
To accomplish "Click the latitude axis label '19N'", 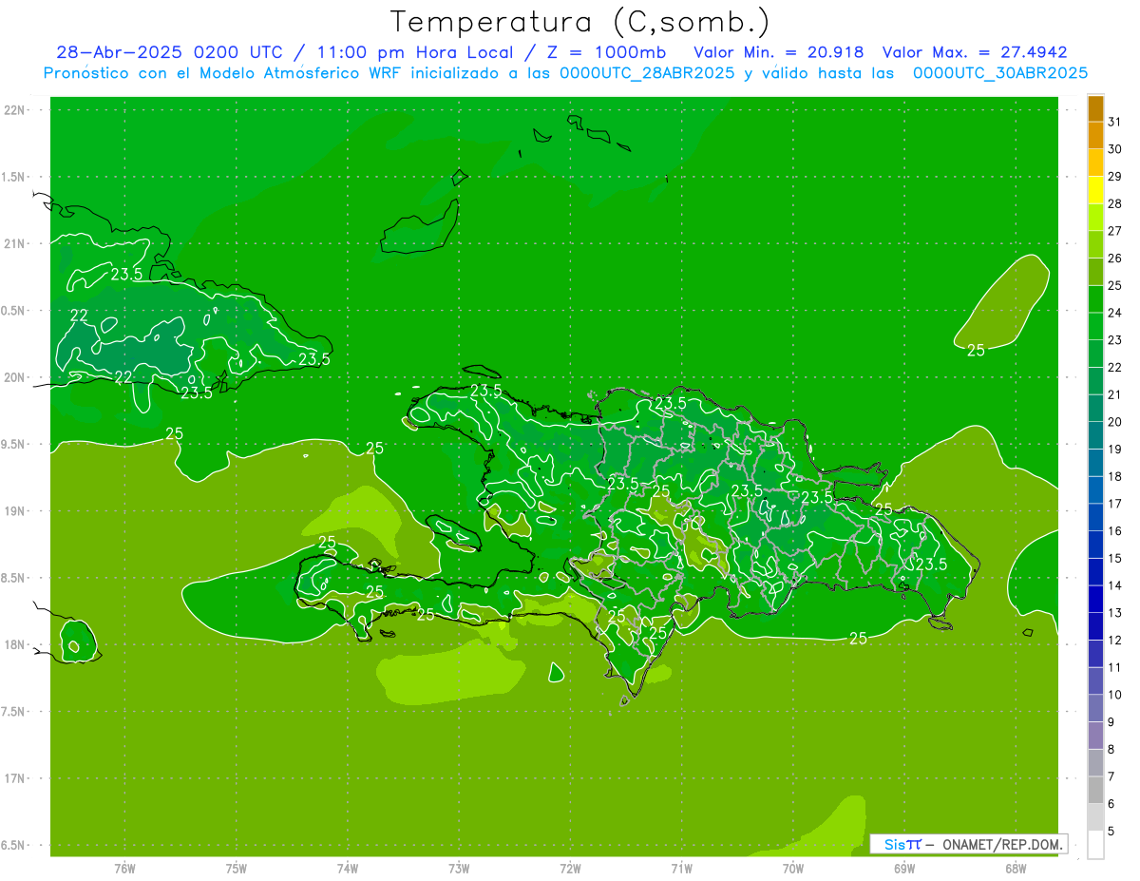I will (x=15, y=511).
